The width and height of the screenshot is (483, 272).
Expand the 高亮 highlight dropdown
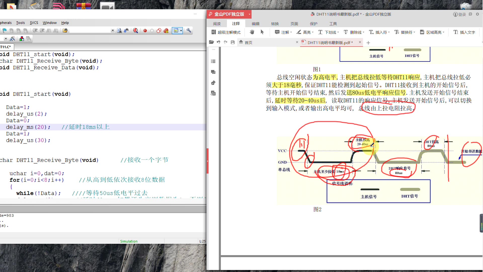pyautogui.click(x=313, y=32)
